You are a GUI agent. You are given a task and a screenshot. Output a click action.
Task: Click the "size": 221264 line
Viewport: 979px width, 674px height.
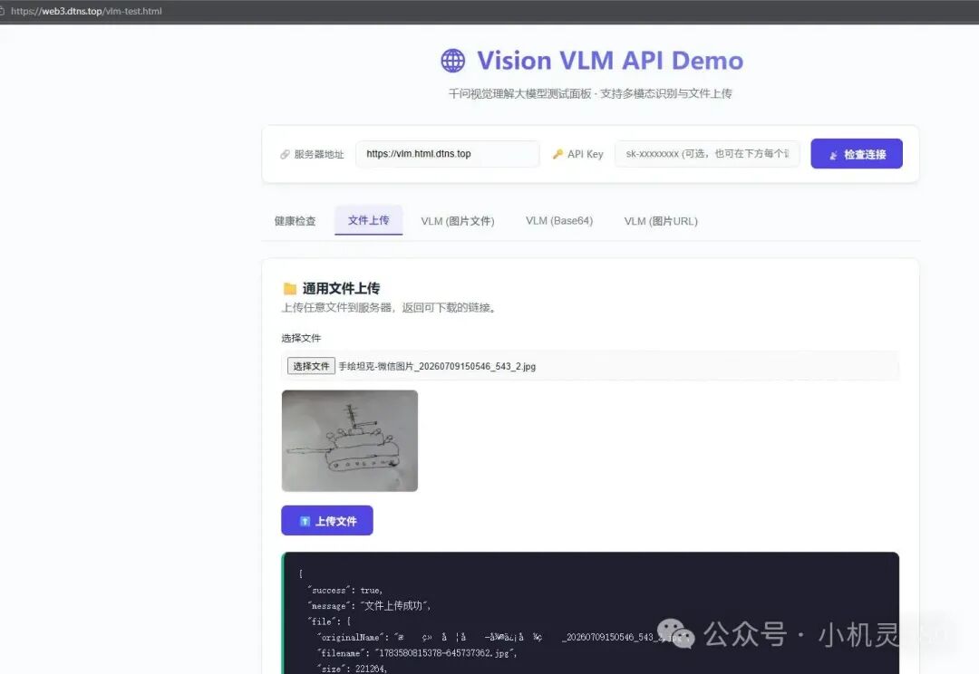tap(352, 669)
